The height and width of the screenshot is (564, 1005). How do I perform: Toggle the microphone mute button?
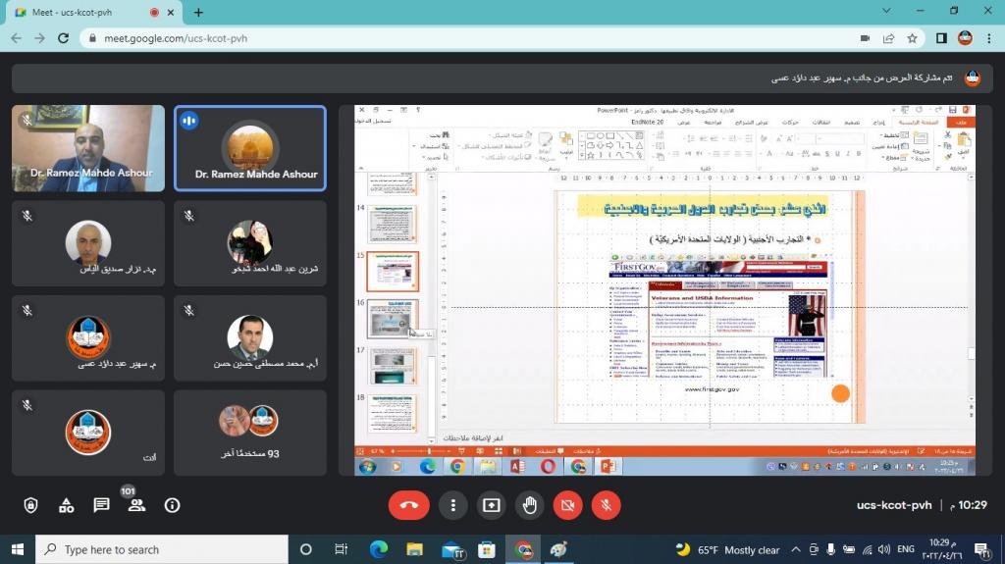(x=606, y=505)
